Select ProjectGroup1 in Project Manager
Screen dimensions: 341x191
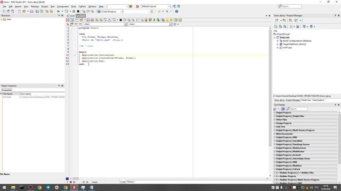283,34
